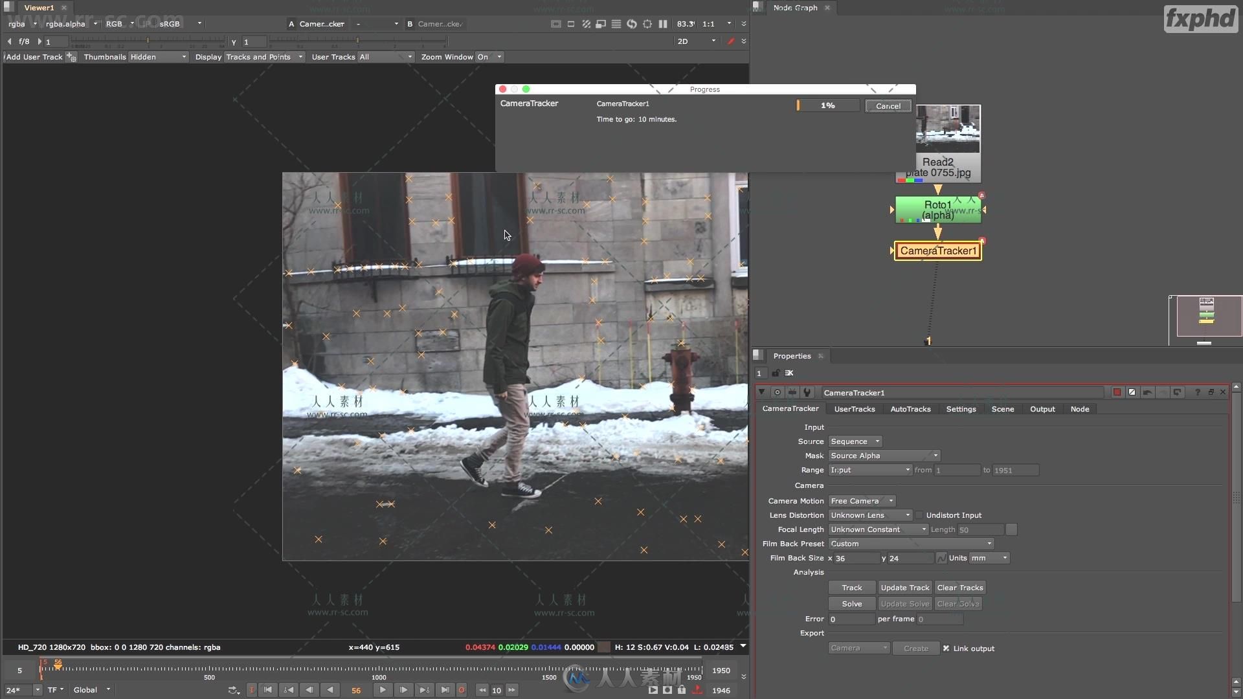Click the Solve button for CameraTracker
Screen dimensions: 1243x699
tap(851, 603)
